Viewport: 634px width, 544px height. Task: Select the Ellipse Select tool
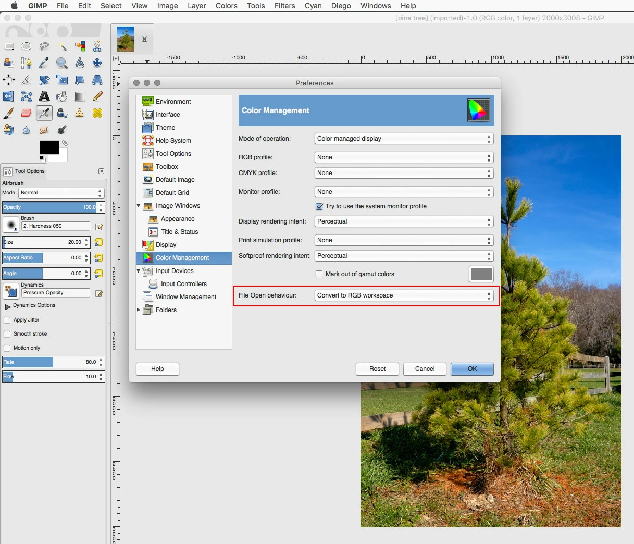(27, 46)
